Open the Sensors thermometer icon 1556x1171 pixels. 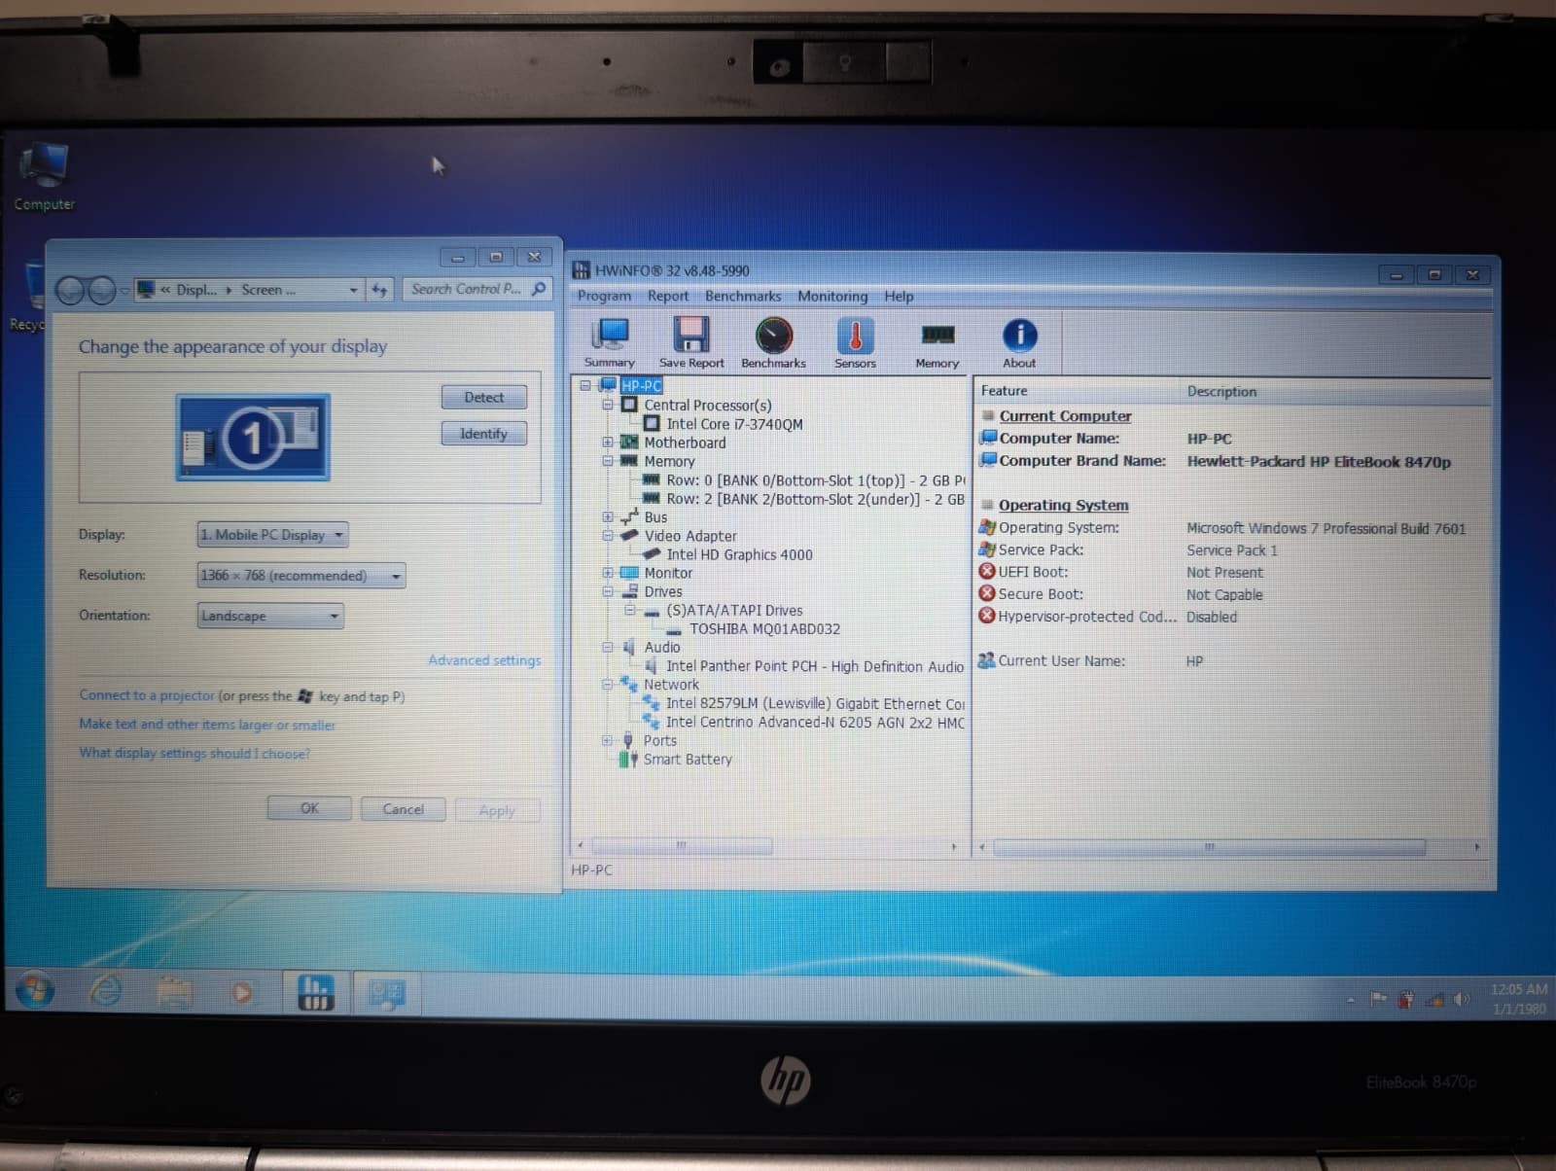855,343
